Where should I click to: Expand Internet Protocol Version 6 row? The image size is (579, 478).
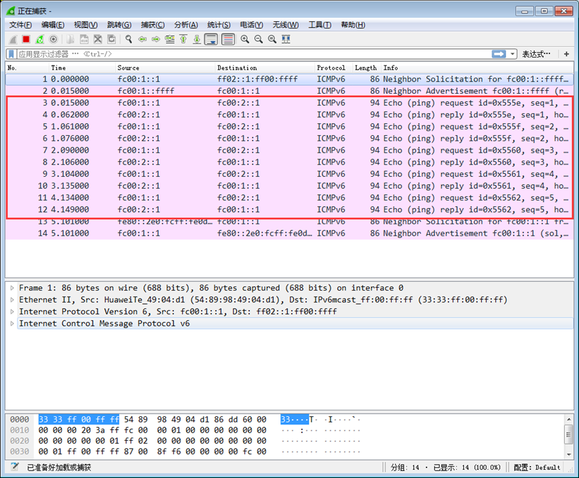coord(12,311)
